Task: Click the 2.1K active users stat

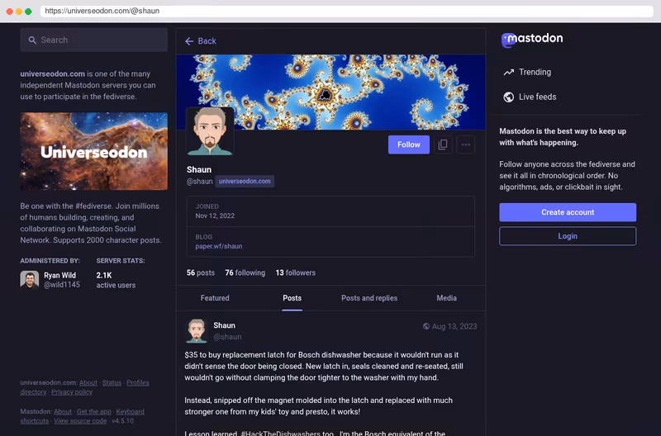Action: [x=116, y=280]
